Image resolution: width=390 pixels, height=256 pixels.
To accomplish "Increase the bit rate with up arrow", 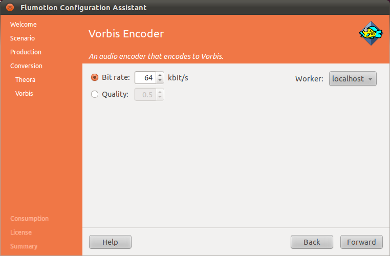I will [160, 75].
